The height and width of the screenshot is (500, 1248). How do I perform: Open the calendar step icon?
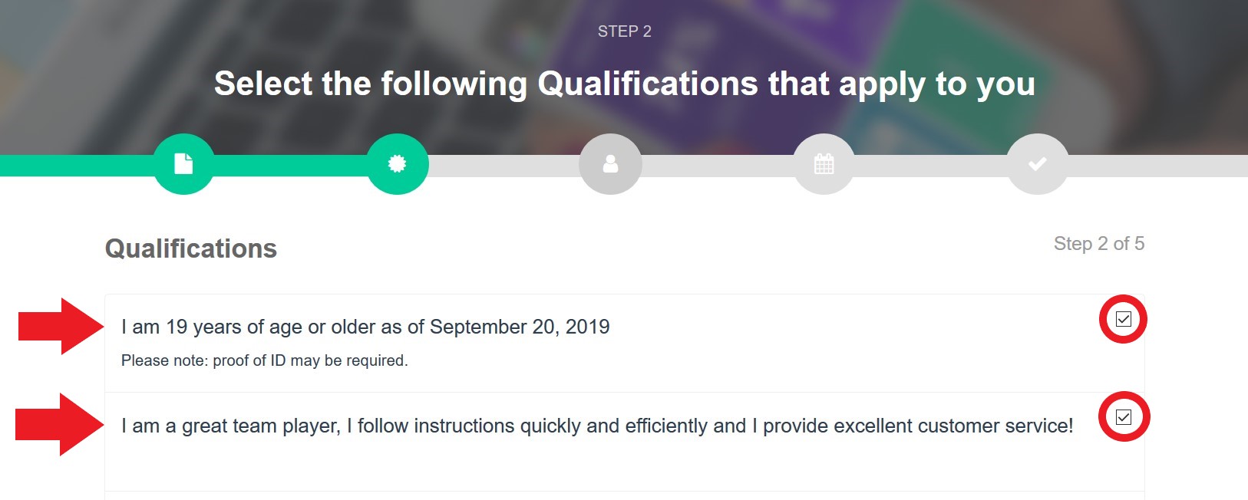coord(824,164)
